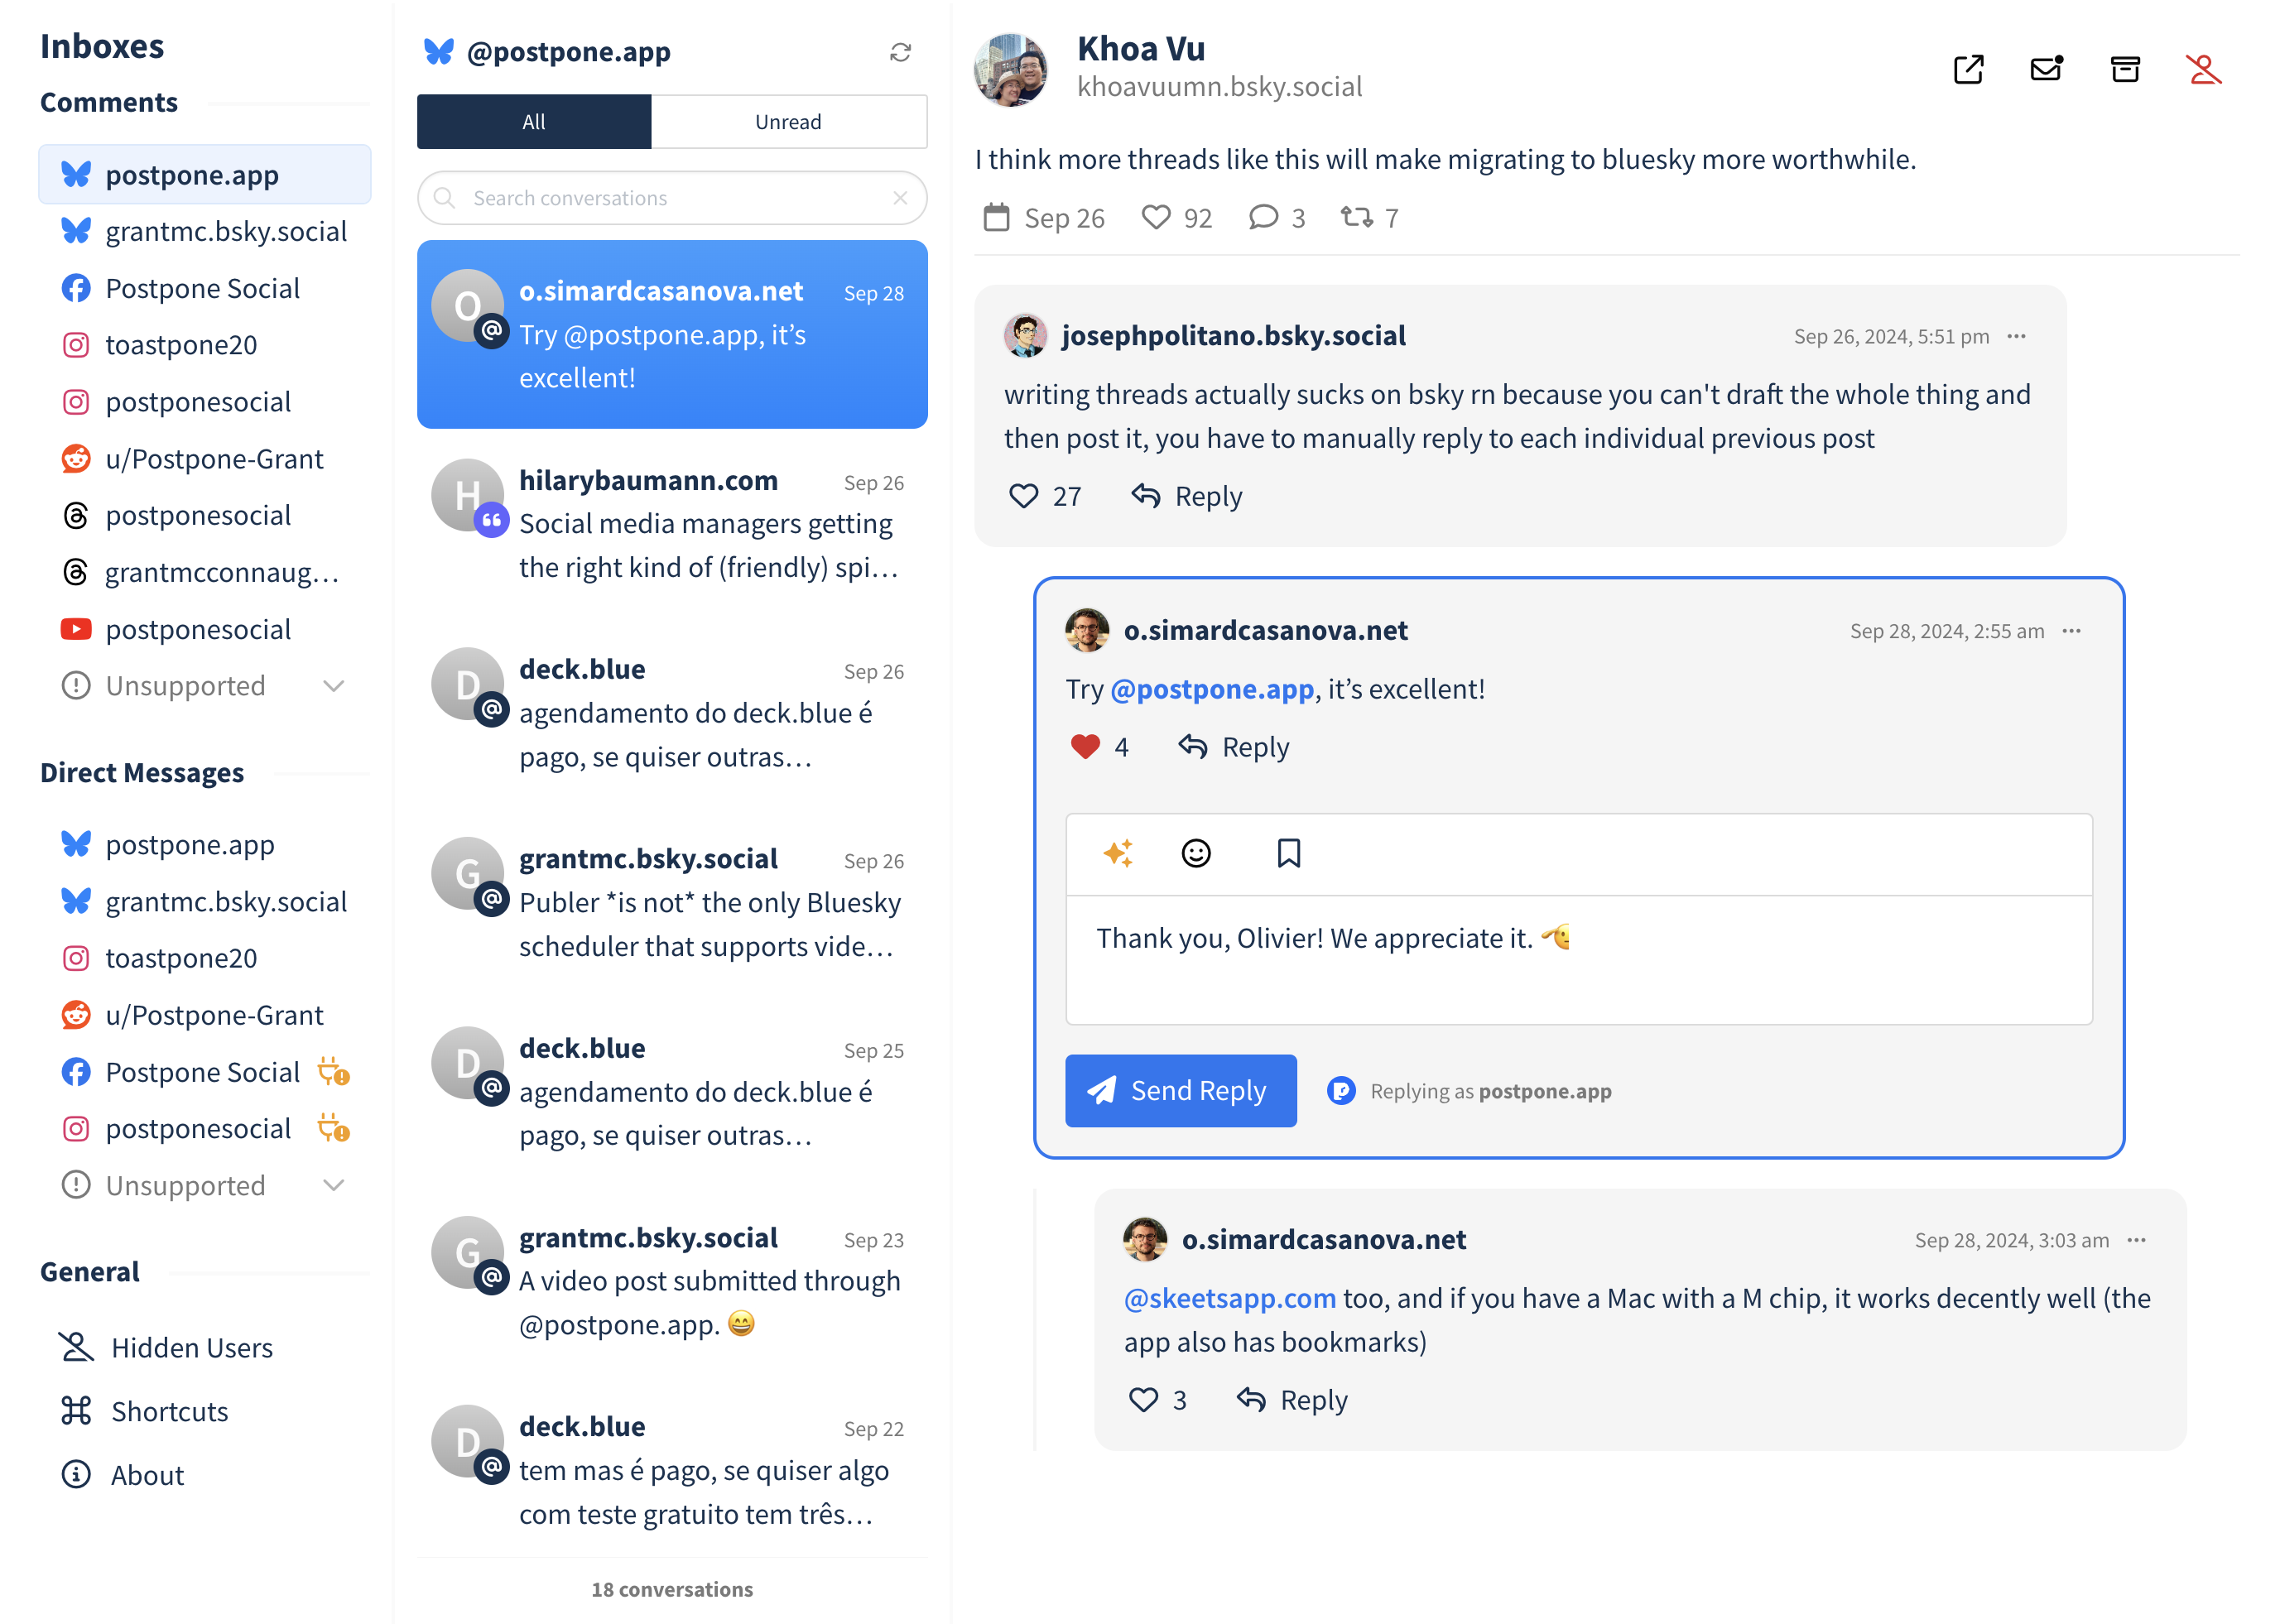This screenshot has height=1624, width=2280.
Task: Archive this conversation
Action: [2125, 69]
